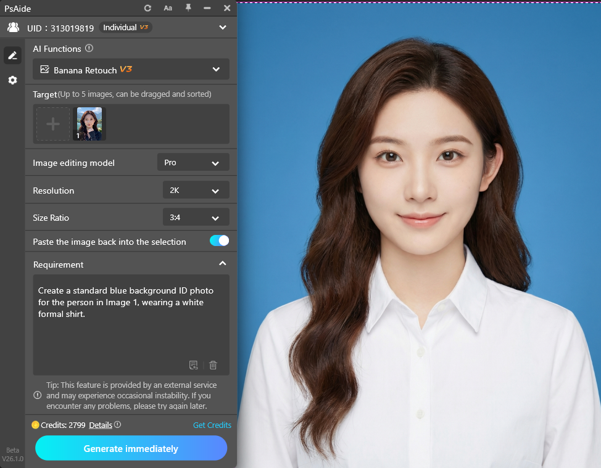Clear the requirement text using the trash icon
This screenshot has width=601, height=468.
click(x=213, y=365)
